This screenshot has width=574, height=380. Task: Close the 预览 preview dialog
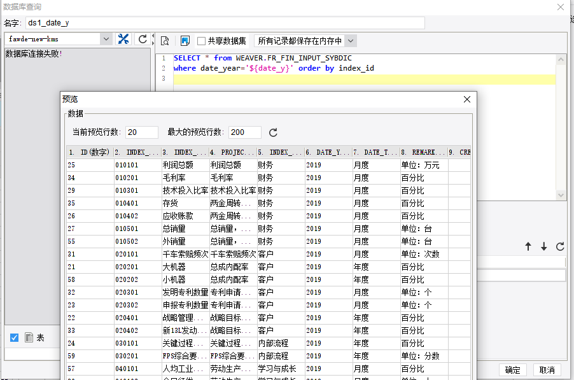[466, 99]
